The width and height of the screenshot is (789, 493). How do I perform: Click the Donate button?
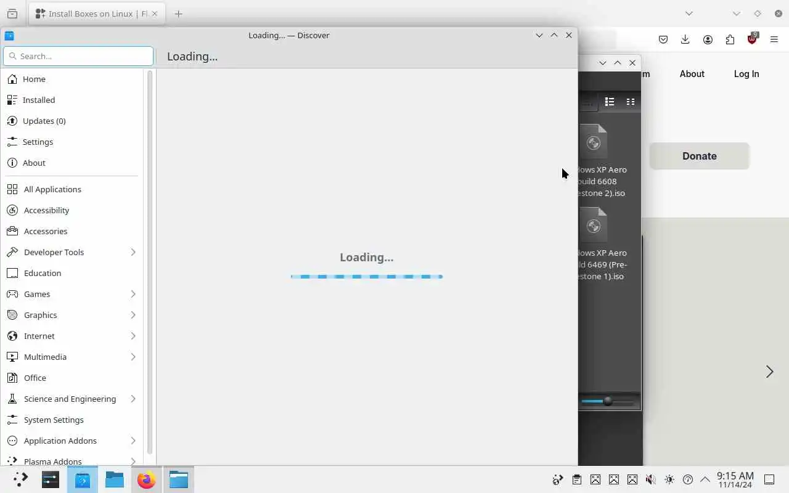pos(700,156)
